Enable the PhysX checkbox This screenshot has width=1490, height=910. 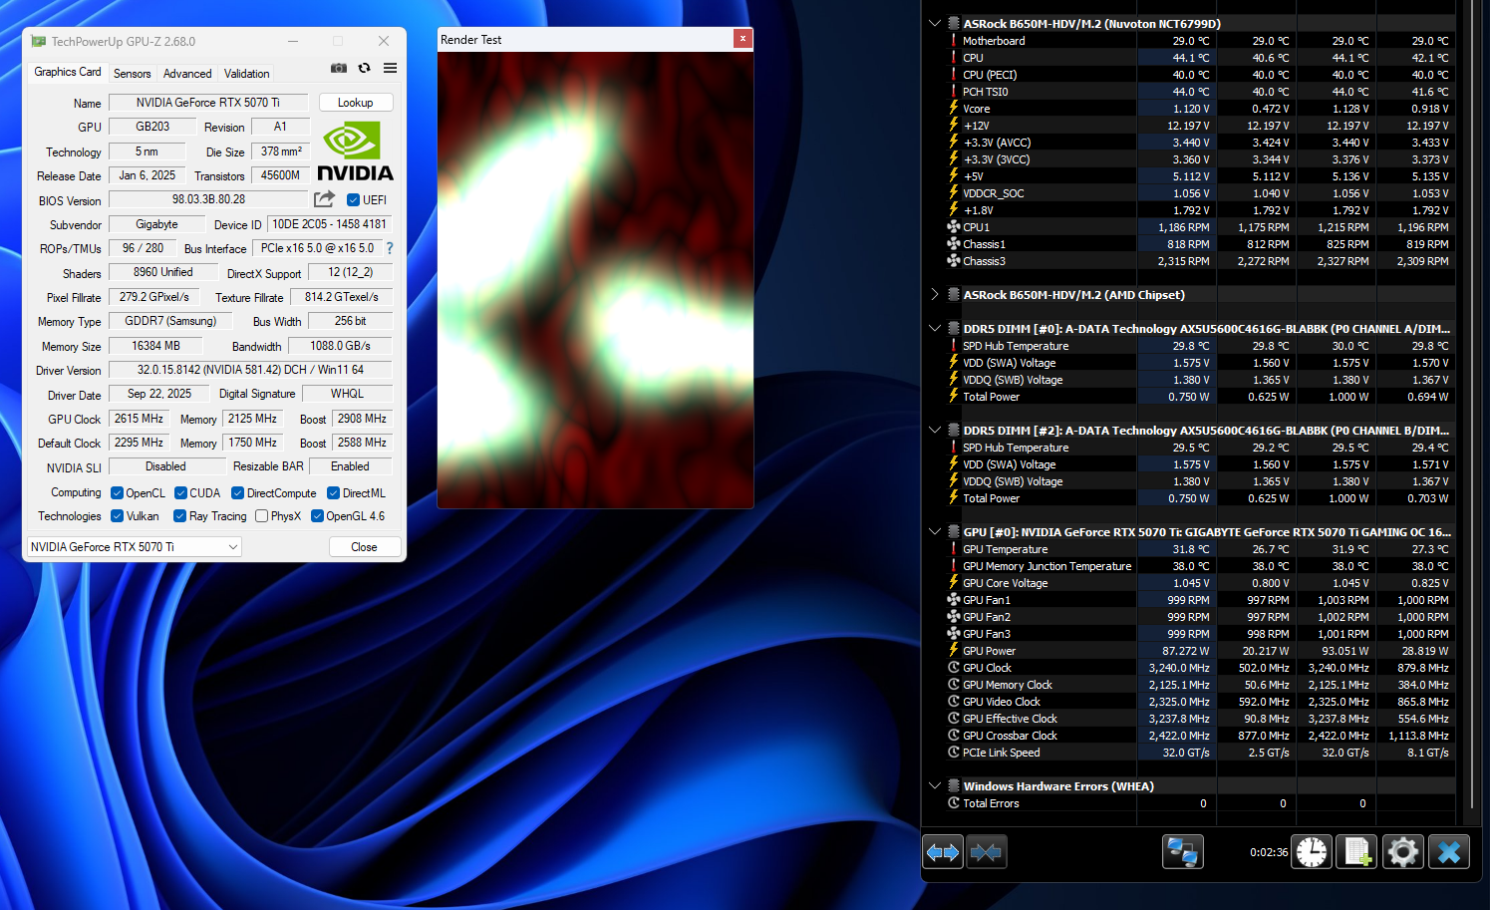click(261, 516)
